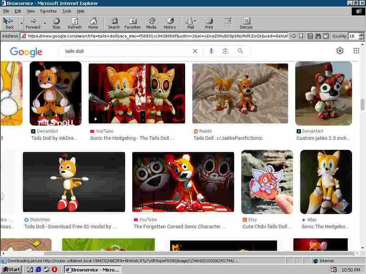Open the Sketchfab 3D Tails Doll thumbnail
The width and height of the screenshot is (366, 274).
pyautogui.click(x=74, y=182)
